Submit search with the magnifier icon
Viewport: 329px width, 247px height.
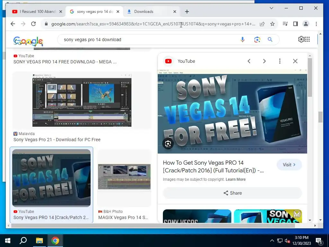[x=270, y=40]
